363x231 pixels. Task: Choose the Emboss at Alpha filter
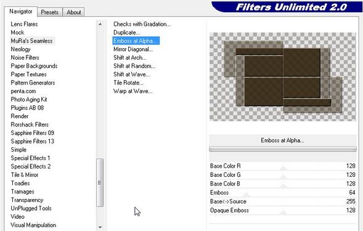point(136,41)
